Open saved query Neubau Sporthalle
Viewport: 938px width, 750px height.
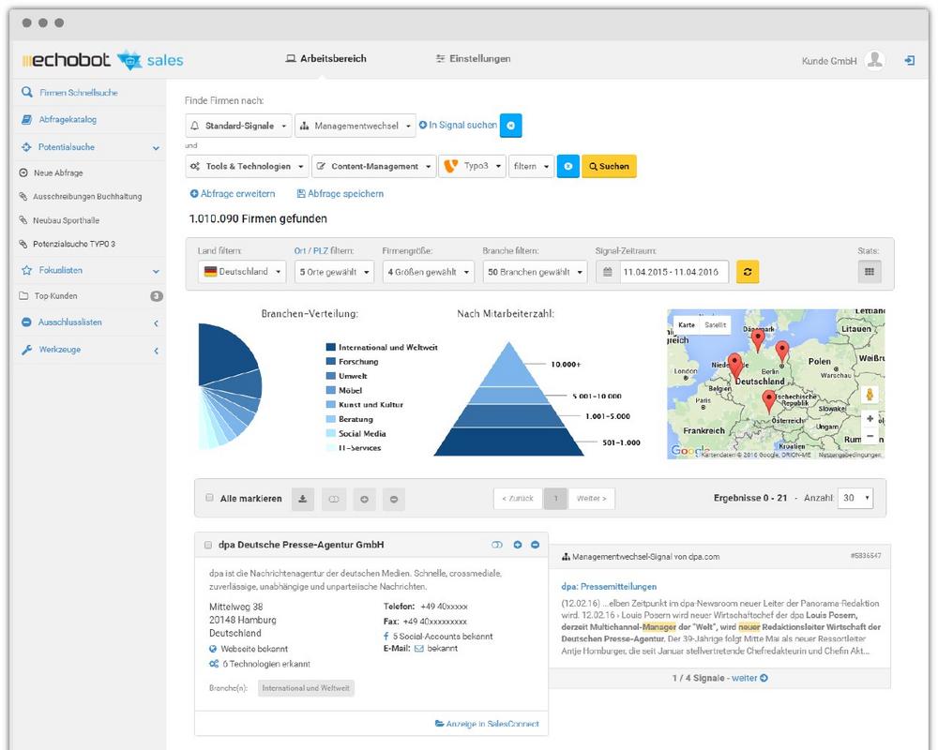pos(66,220)
